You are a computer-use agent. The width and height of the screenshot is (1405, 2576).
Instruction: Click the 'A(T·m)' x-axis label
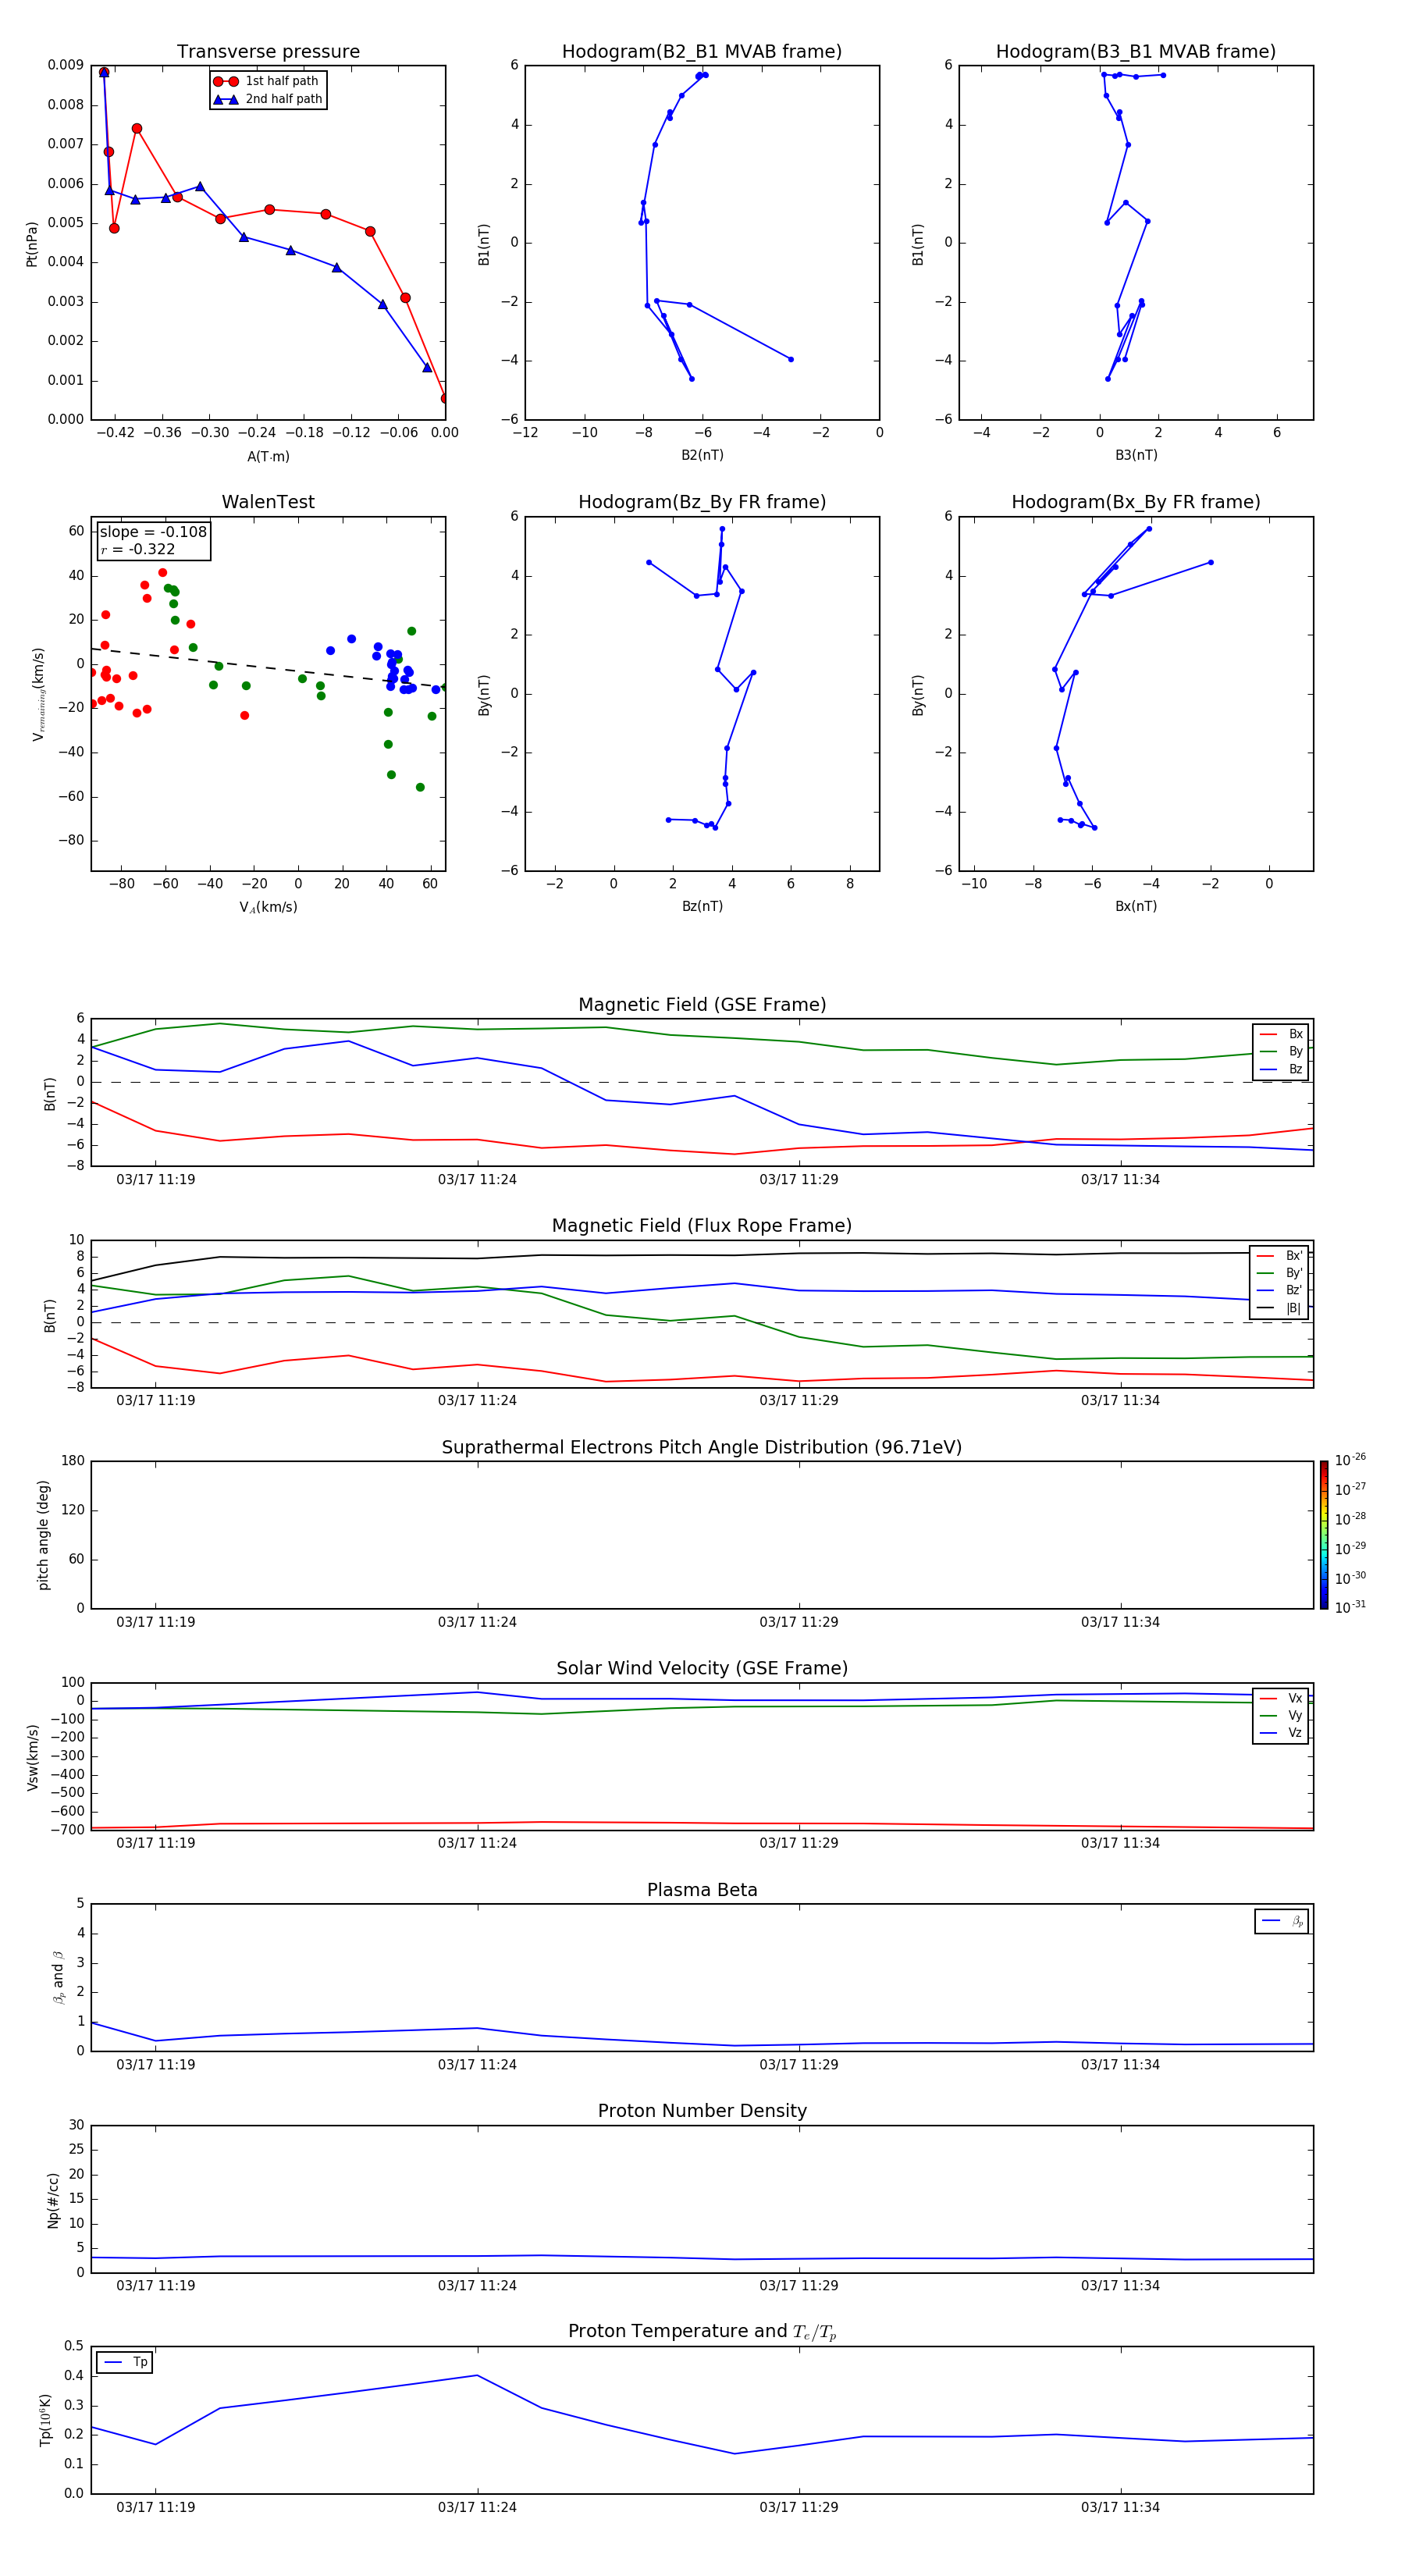click(x=268, y=456)
